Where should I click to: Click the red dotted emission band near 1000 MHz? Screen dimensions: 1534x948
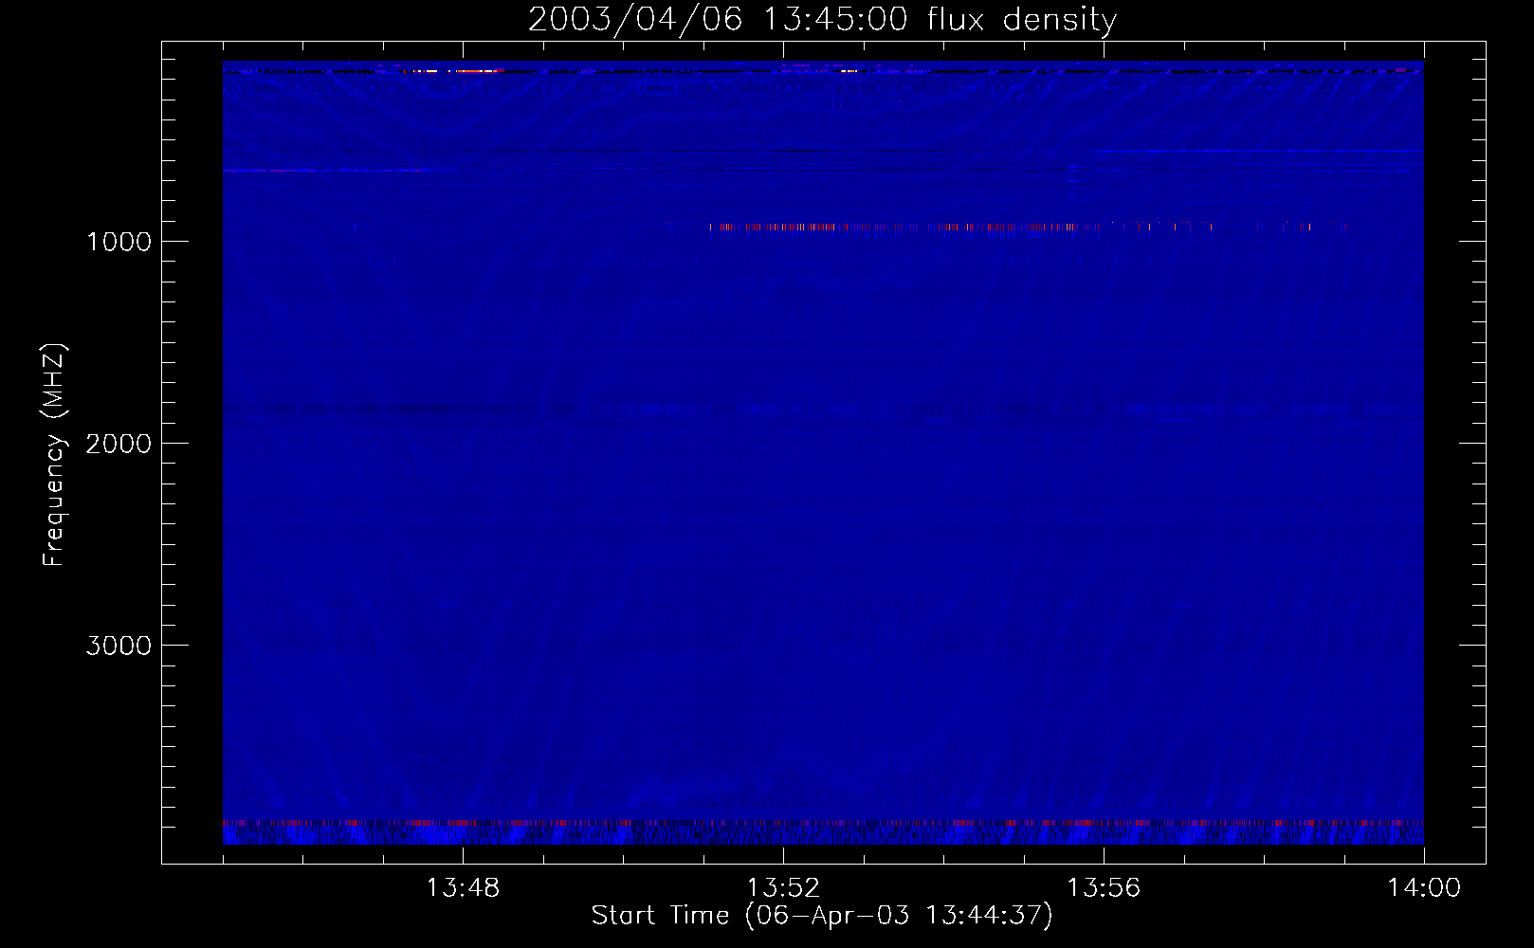tap(1029, 228)
